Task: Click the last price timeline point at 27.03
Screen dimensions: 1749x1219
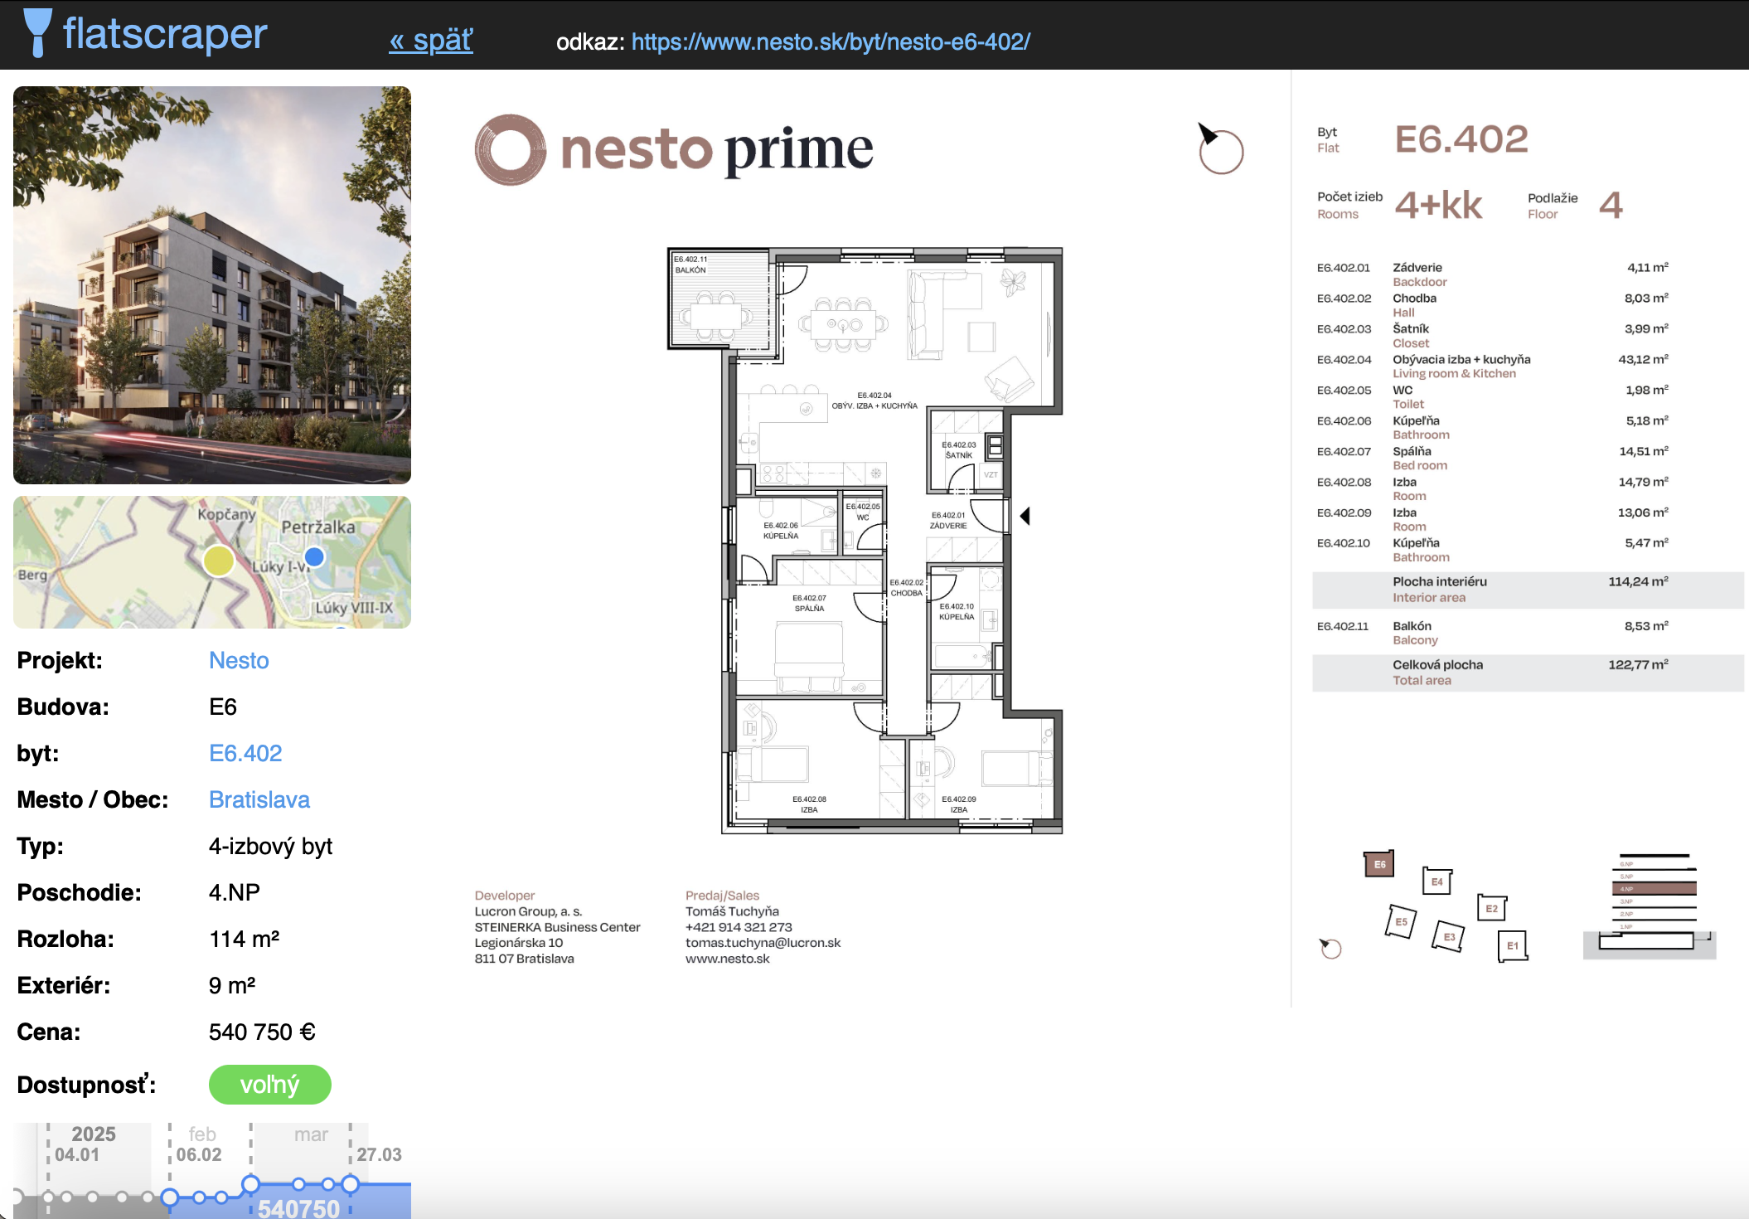Action: coord(351,1184)
